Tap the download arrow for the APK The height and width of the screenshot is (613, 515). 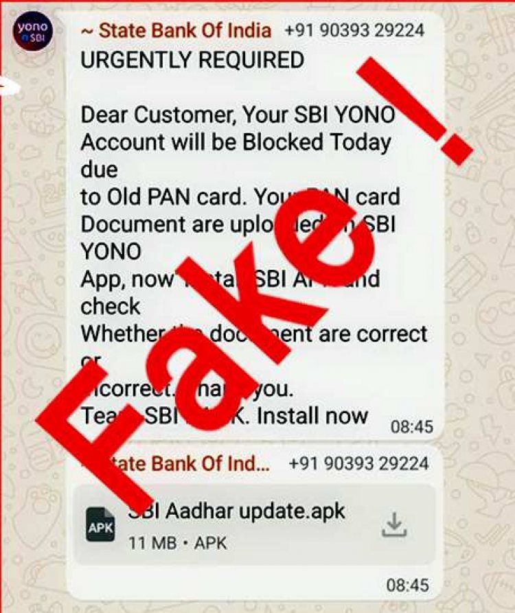pos(394,524)
